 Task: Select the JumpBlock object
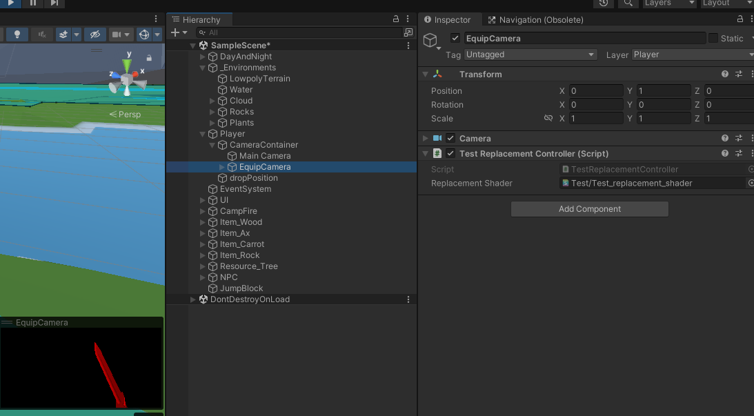pyautogui.click(x=241, y=288)
